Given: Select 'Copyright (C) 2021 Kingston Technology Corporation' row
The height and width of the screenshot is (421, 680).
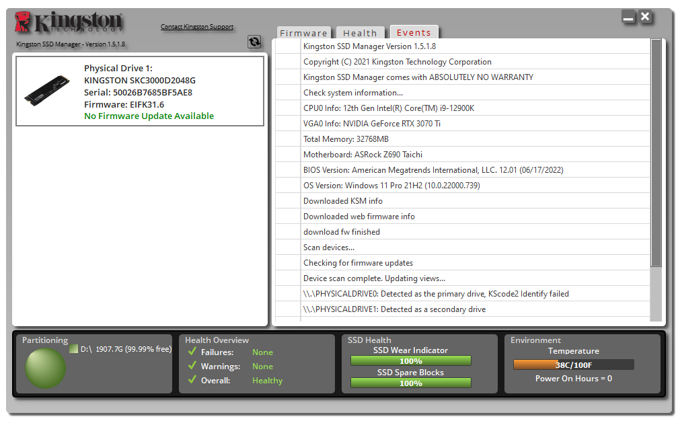Looking at the screenshot, I should (462, 62).
